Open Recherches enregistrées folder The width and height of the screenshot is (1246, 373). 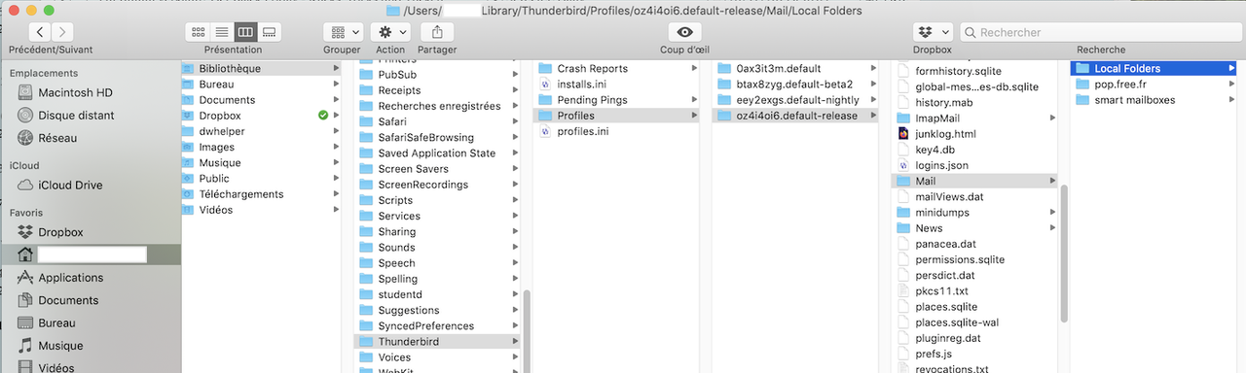[x=438, y=106]
